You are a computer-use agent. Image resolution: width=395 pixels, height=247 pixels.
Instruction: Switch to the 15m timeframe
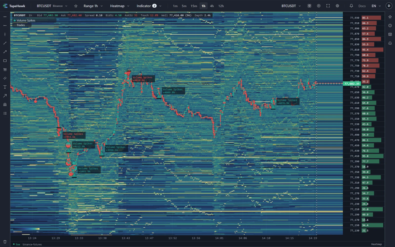(x=194, y=6)
